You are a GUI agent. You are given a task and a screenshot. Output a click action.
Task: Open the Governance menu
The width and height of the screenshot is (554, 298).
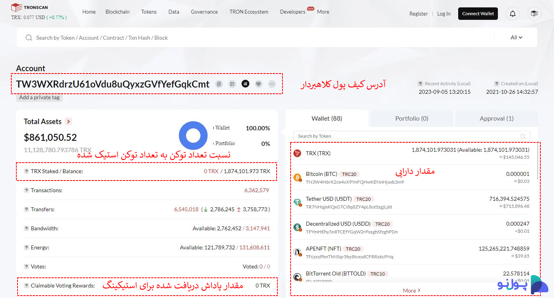(204, 12)
